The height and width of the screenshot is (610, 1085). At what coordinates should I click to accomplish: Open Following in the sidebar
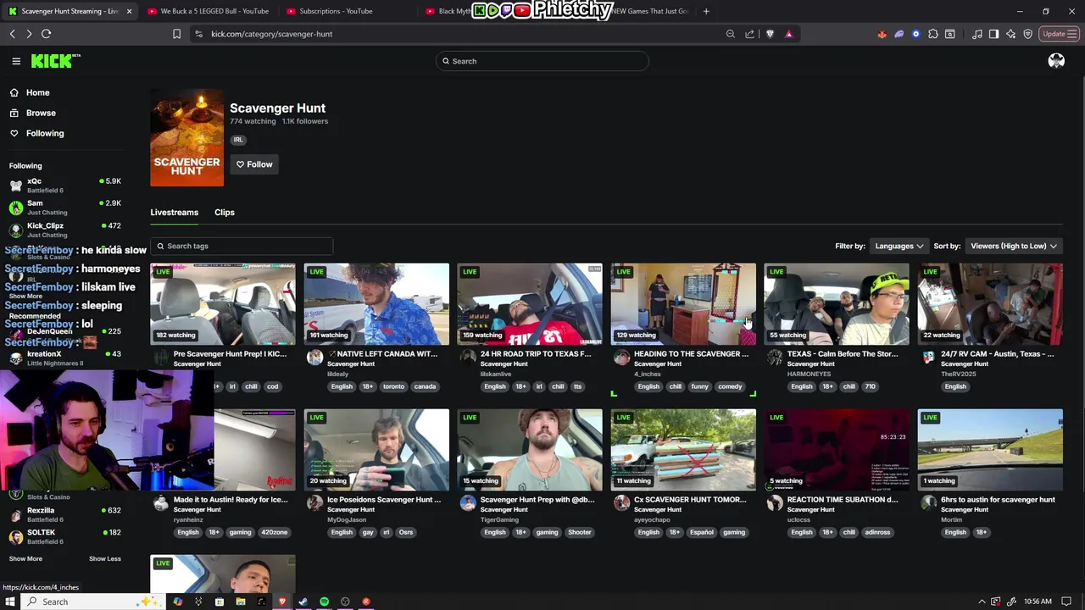coord(44,133)
